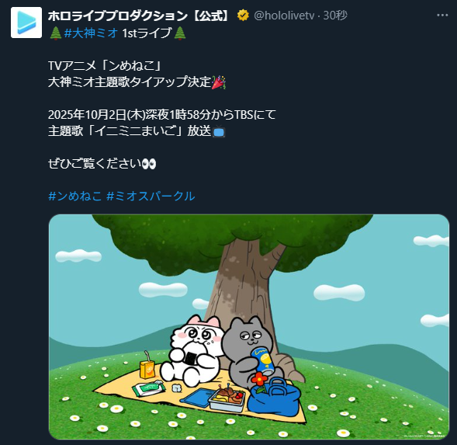Click the television emoji after 放送
This screenshot has width=457, height=445.
(219, 131)
